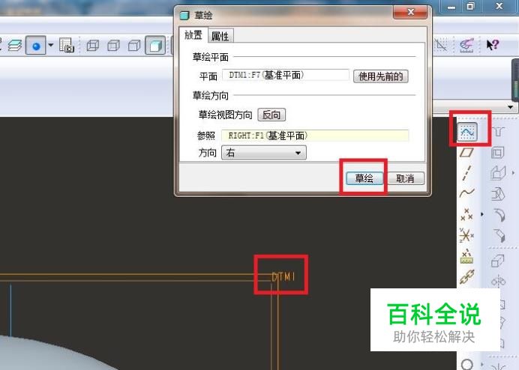Switch to no hidden display mode
Screen dimensions: 519x370
pos(134,45)
